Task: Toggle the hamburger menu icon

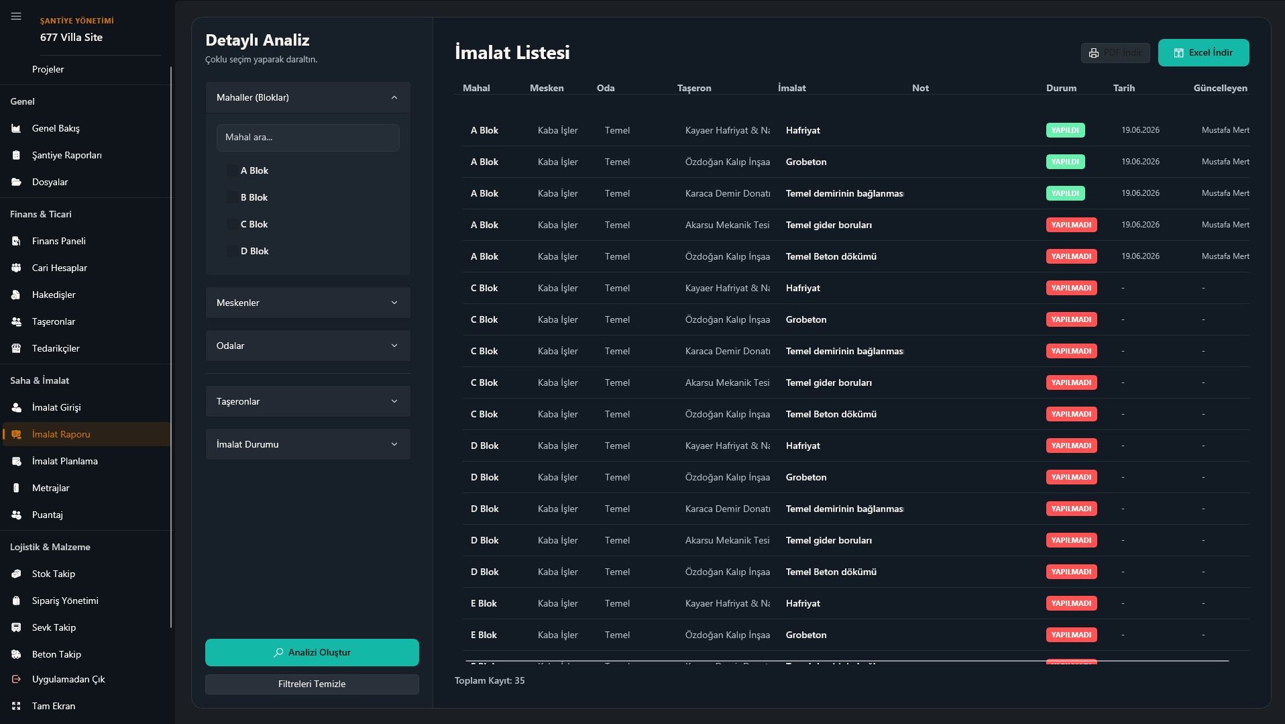Action: coord(16,16)
